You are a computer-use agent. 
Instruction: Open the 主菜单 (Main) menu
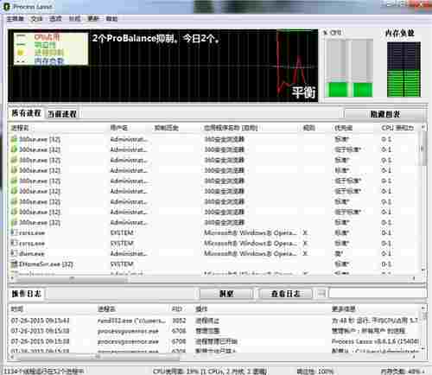(x=15, y=19)
